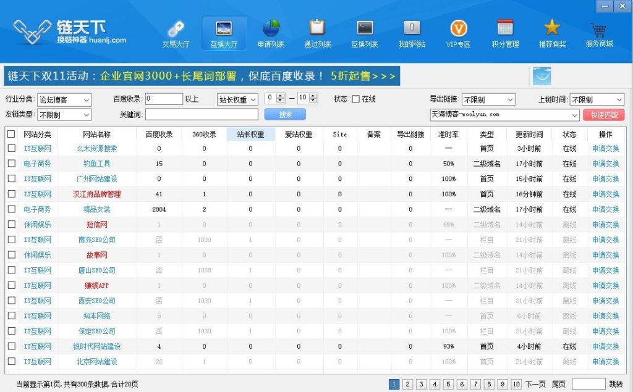Click 尾页 last page

558,385
